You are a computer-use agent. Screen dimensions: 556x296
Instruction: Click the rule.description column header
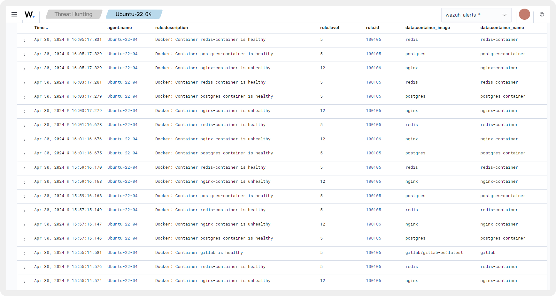[172, 28]
